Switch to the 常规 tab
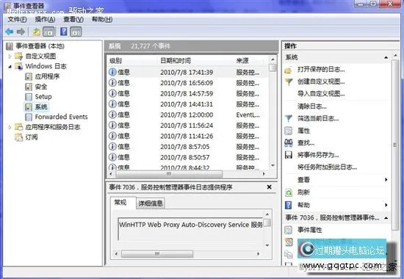Viewport: 404px width, 279px height. (120, 203)
